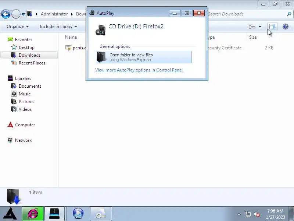
Task: Click the Recent Places icon
Action: tap(14, 63)
